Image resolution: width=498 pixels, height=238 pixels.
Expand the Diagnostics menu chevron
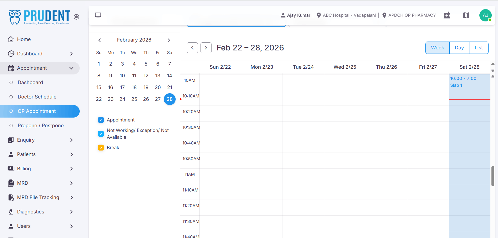[x=72, y=212]
